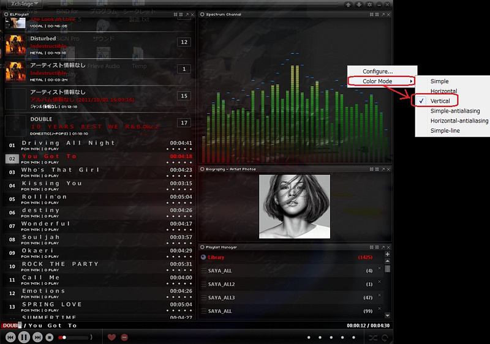Viewport: 490px width, 344px height.
Task: Select track 03 Who's That Girl
Action: click(x=99, y=173)
